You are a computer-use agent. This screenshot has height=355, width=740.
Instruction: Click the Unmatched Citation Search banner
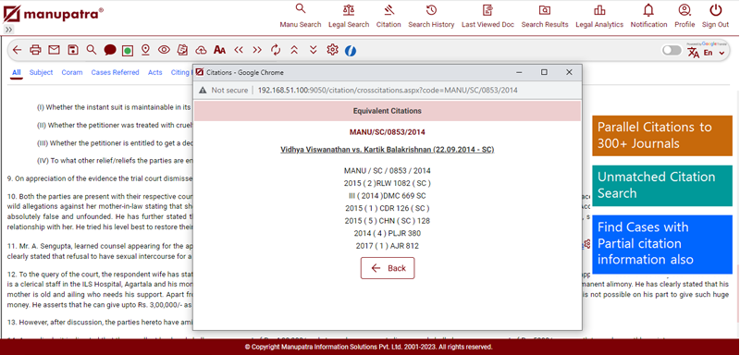(662, 185)
